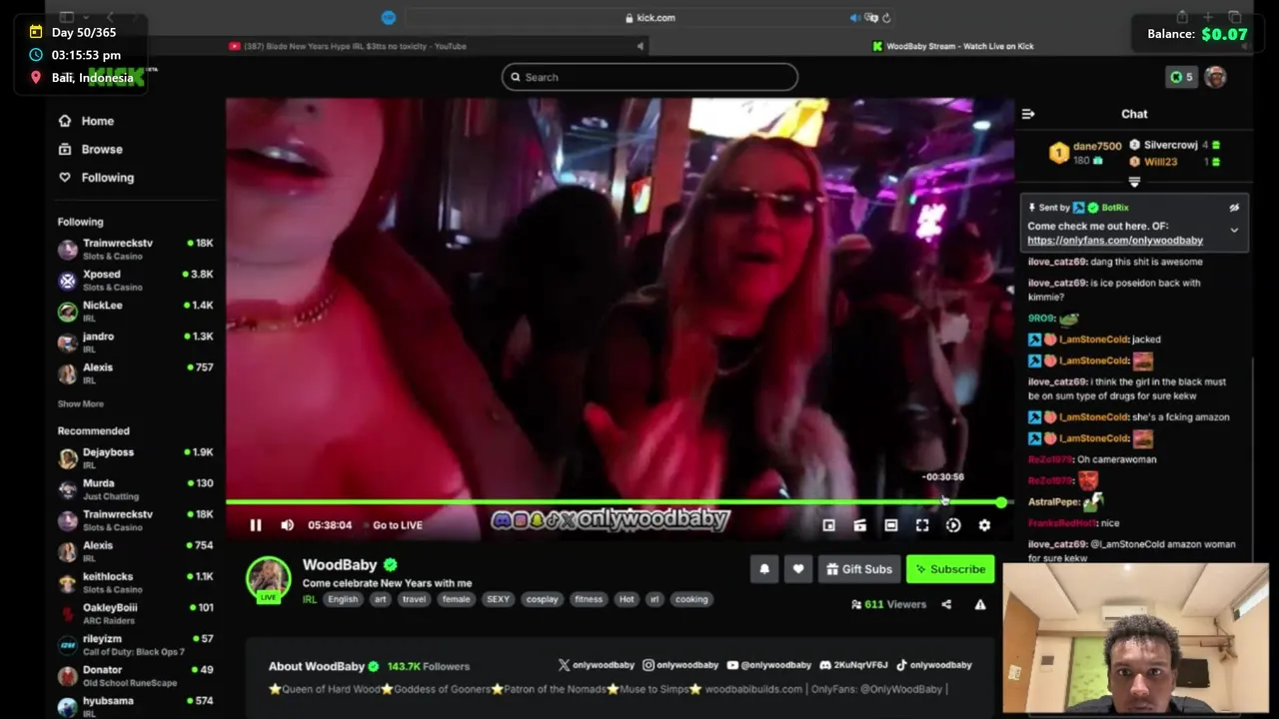The image size is (1279, 719).
Task: Open YouTube @onlywoodbaby social link
Action: click(x=769, y=665)
